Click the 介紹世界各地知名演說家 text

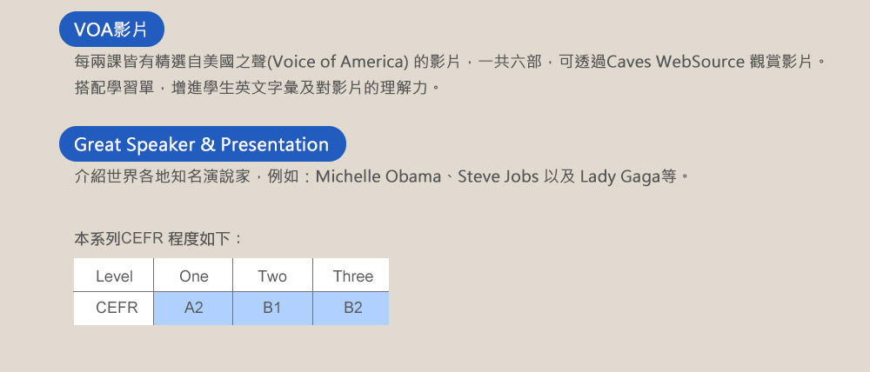point(163,176)
